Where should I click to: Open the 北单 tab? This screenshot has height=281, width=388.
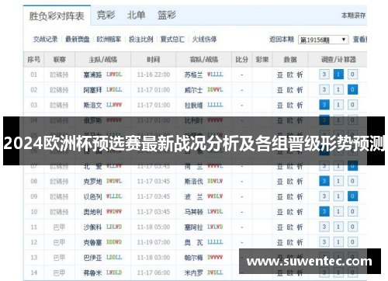click(136, 15)
